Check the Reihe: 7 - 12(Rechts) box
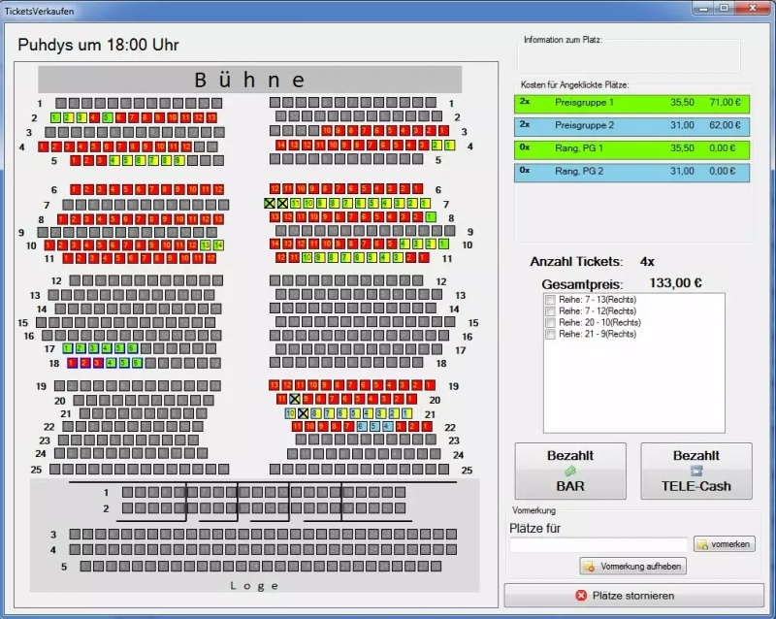This screenshot has width=776, height=619. pos(550,311)
